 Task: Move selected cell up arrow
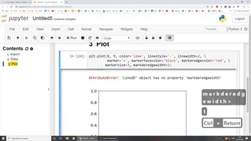(x=52, y=38)
